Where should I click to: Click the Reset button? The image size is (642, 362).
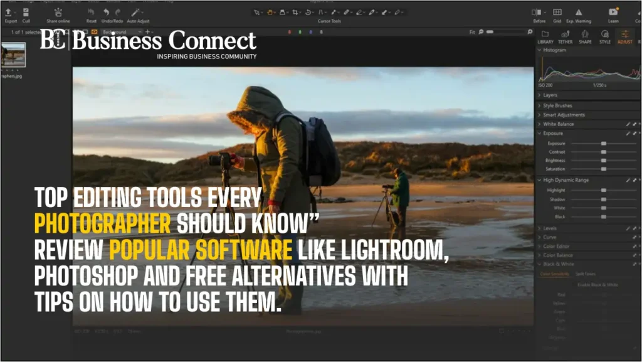click(92, 13)
